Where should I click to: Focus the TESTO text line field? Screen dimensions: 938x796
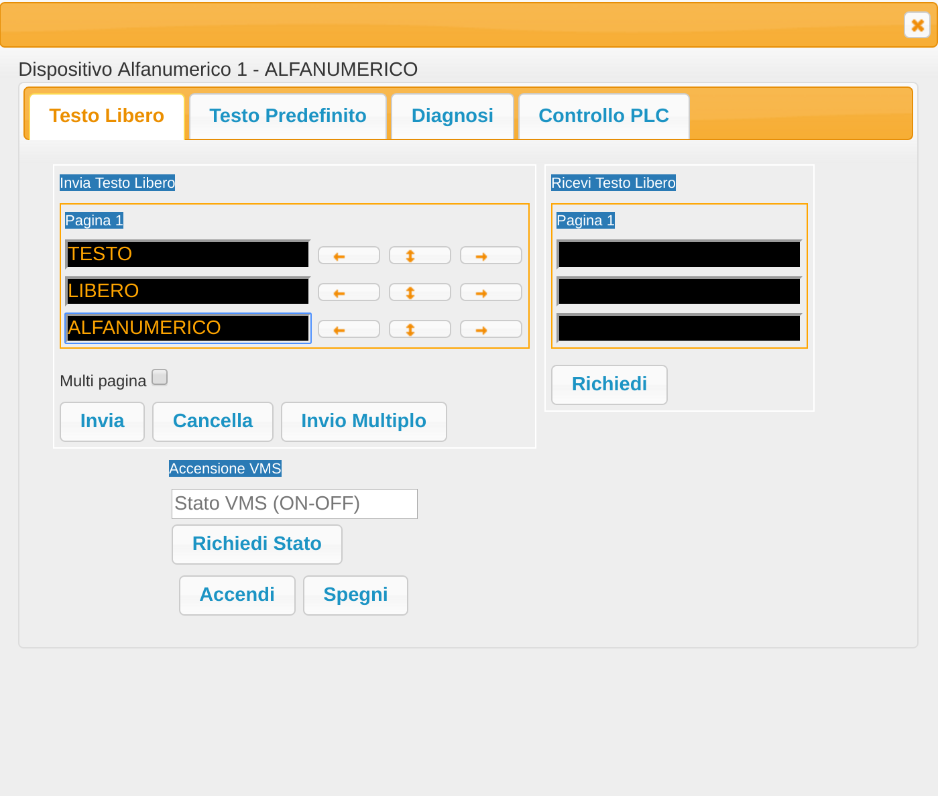pyautogui.click(x=188, y=254)
